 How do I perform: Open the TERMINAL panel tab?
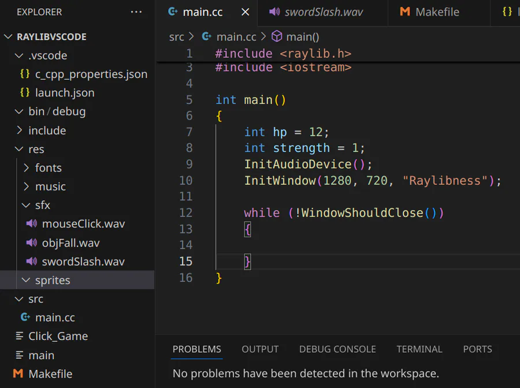(419, 349)
